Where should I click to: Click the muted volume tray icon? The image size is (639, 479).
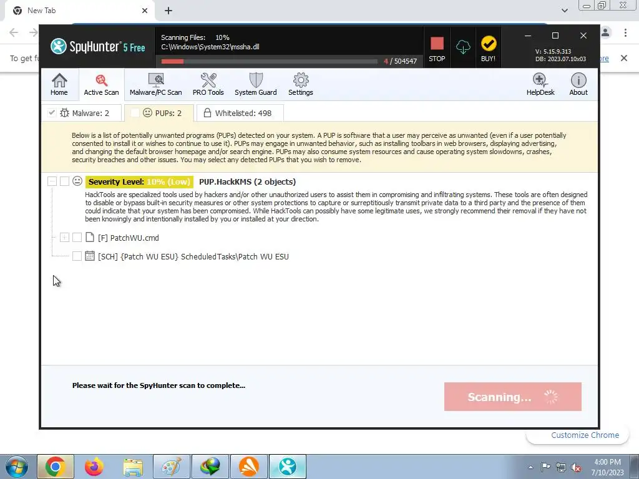tap(576, 467)
